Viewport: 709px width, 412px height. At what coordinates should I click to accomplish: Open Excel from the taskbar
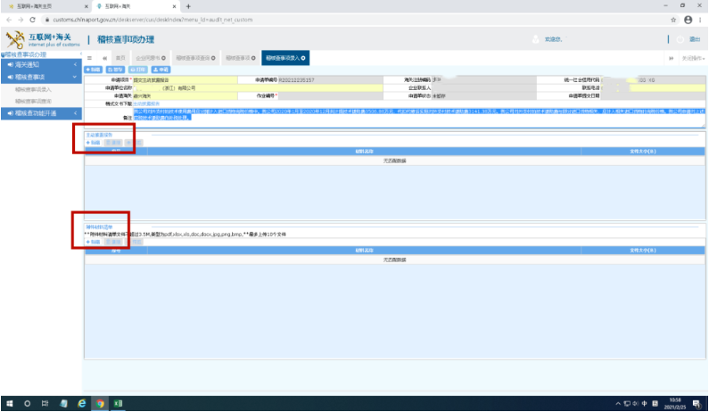click(x=118, y=403)
